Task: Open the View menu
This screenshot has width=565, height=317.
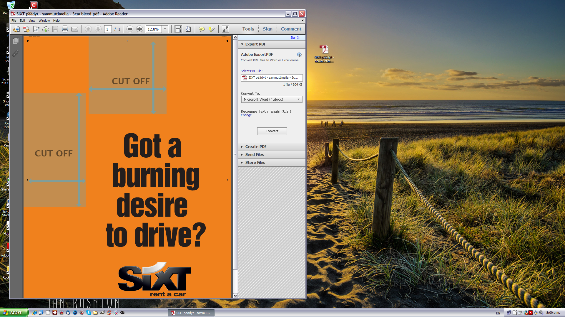Action: (x=32, y=21)
